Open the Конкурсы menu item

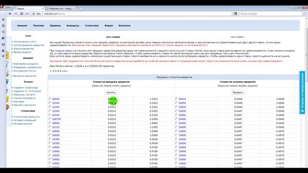(73, 25)
